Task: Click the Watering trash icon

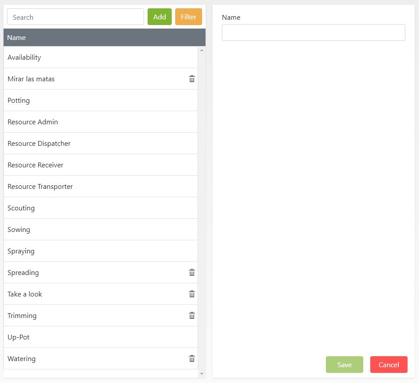Action: pos(191,359)
